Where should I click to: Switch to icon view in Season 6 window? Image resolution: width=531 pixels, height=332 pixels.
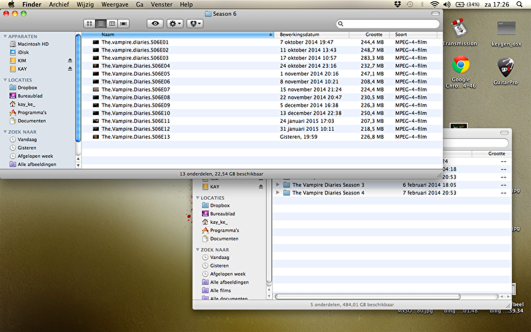[90, 23]
